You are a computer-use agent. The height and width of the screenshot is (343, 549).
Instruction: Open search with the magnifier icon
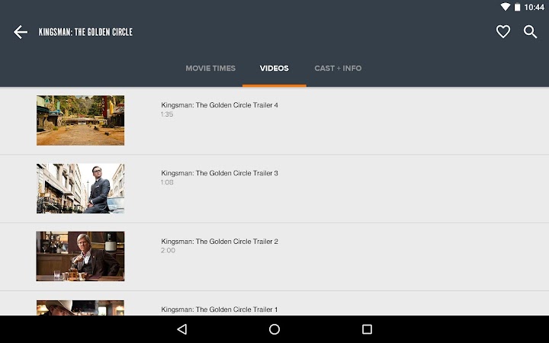(x=531, y=32)
